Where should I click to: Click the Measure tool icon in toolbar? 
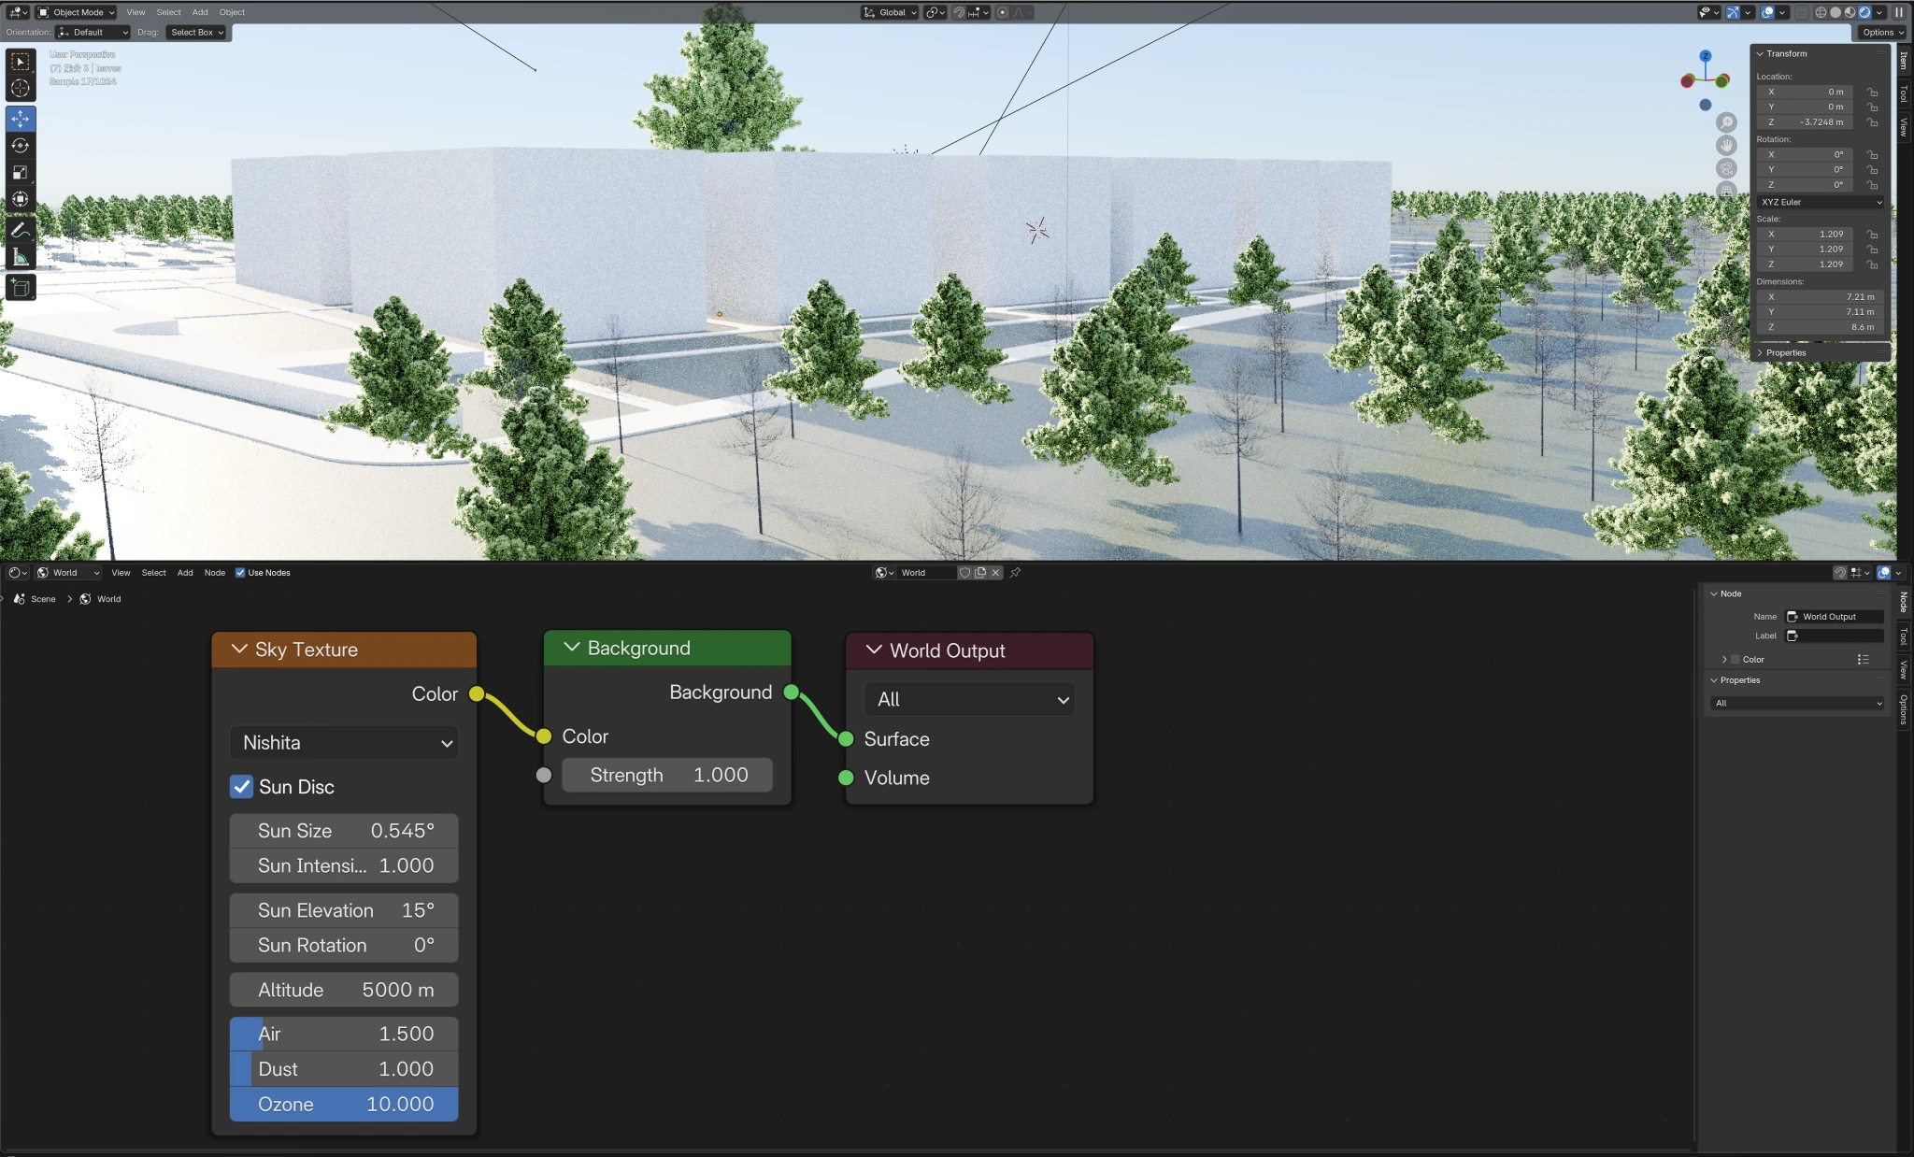[x=21, y=260]
